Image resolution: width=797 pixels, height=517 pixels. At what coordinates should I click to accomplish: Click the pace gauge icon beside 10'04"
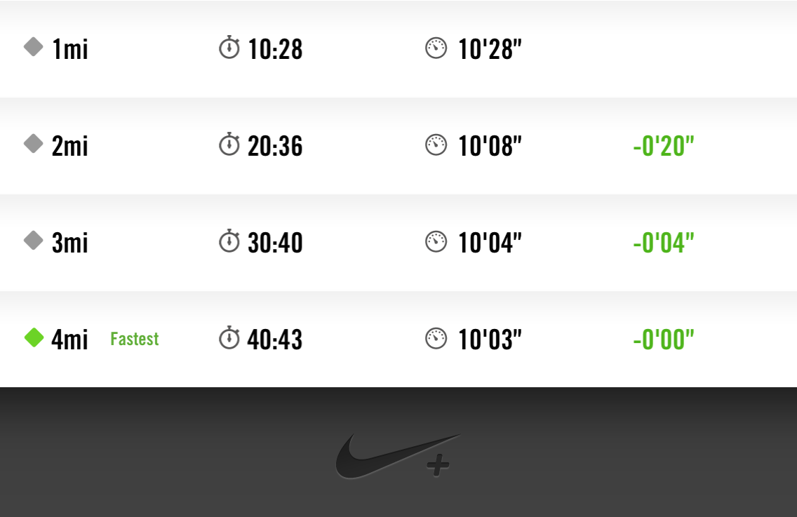pyautogui.click(x=436, y=243)
